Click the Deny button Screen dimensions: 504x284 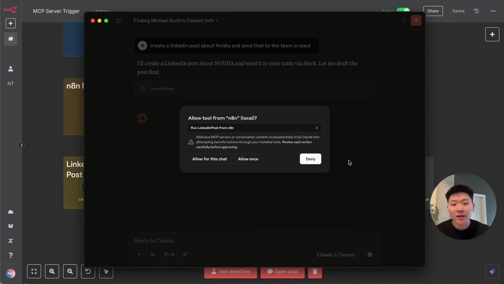pyautogui.click(x=311, y=159)
